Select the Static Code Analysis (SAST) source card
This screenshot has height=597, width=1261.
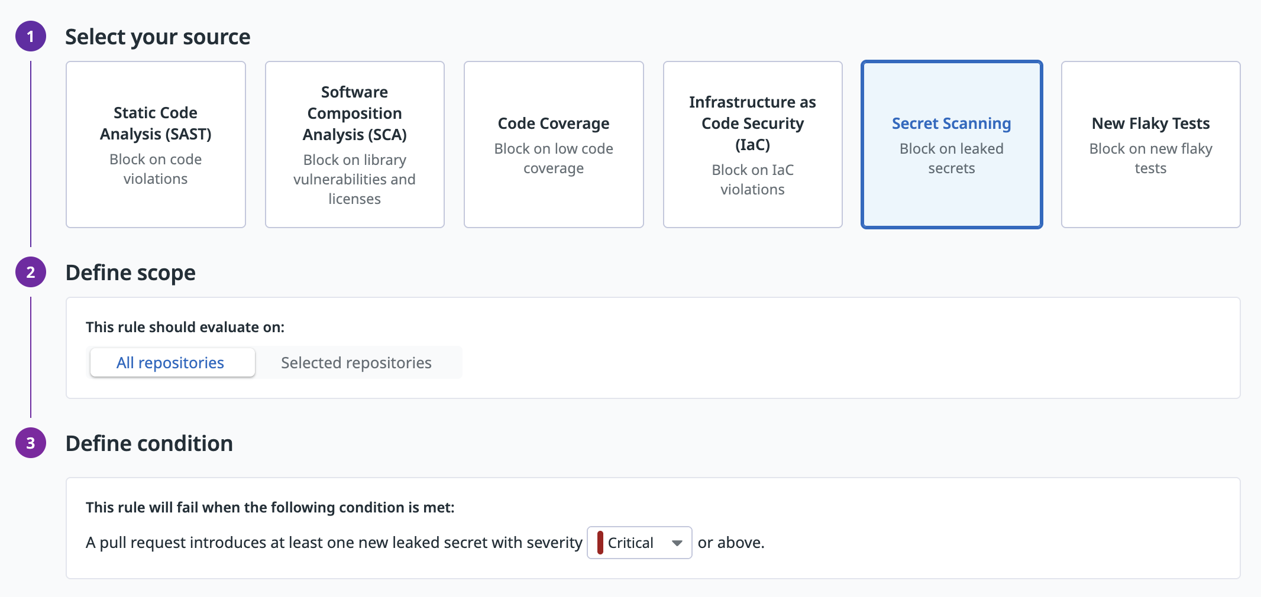click(156, 145)
